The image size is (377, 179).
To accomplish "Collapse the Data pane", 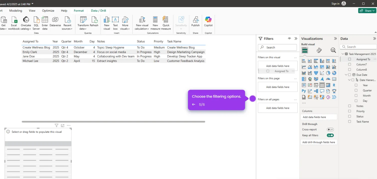I will 374,39.
